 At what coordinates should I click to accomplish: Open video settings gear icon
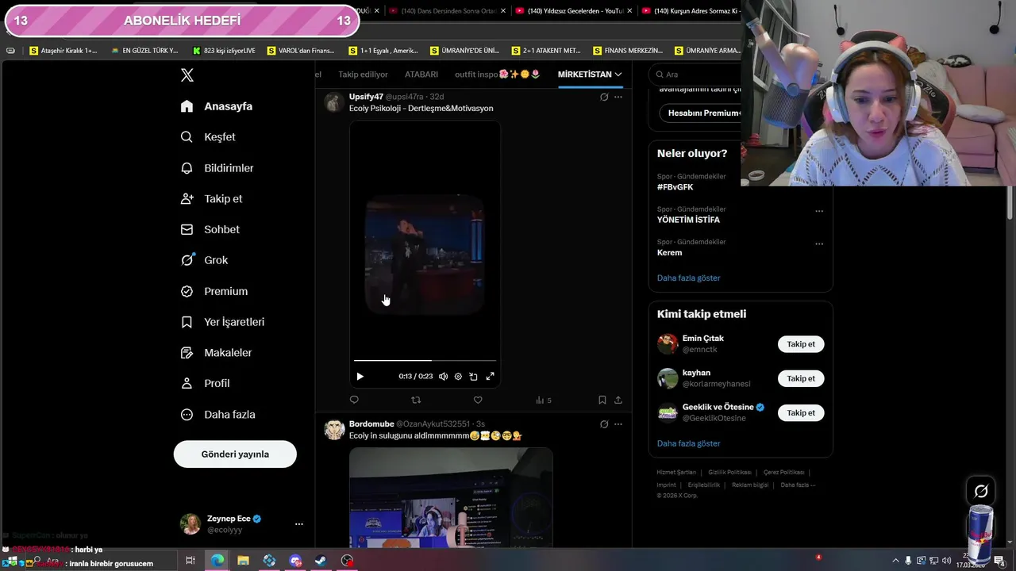[458, 377]
